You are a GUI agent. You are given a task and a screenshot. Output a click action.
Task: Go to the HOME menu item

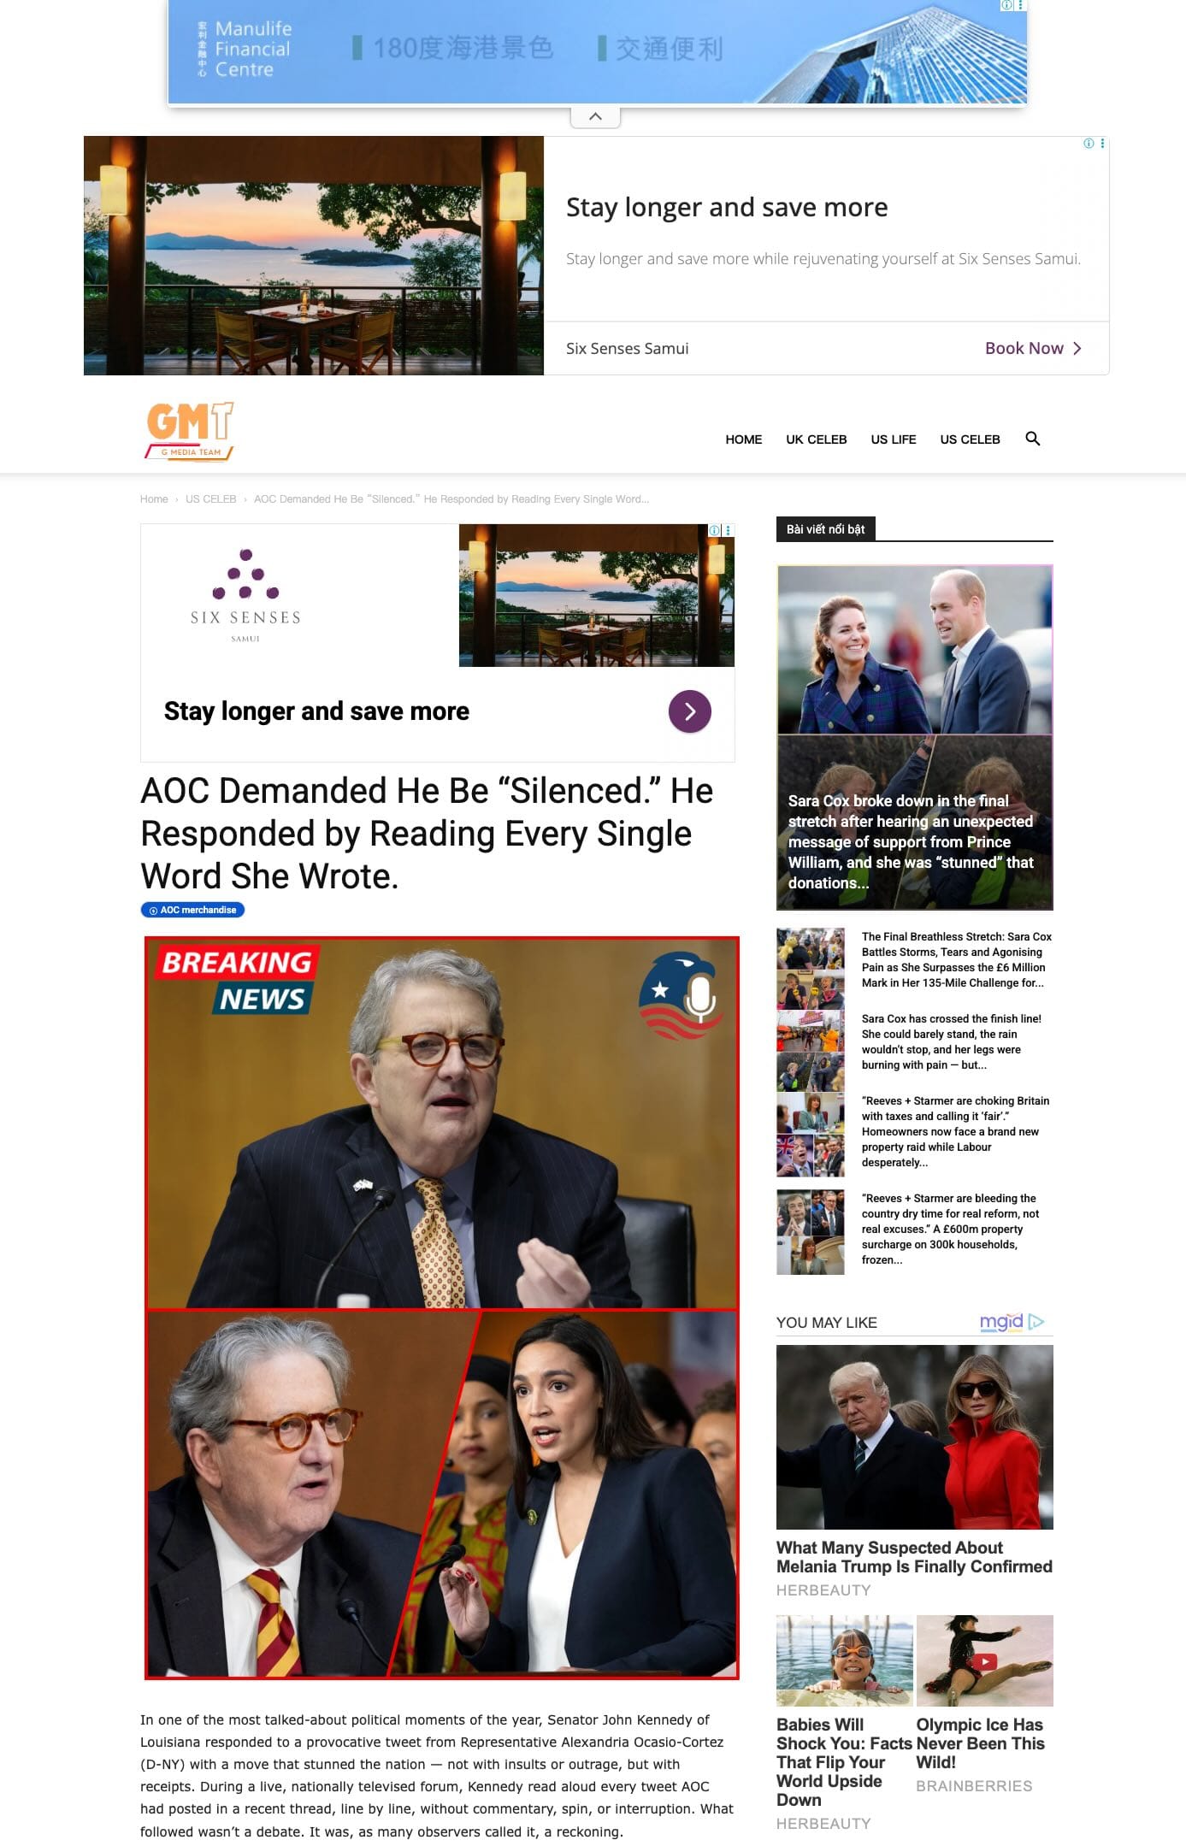pyautogui.click(x=743, y=439)
